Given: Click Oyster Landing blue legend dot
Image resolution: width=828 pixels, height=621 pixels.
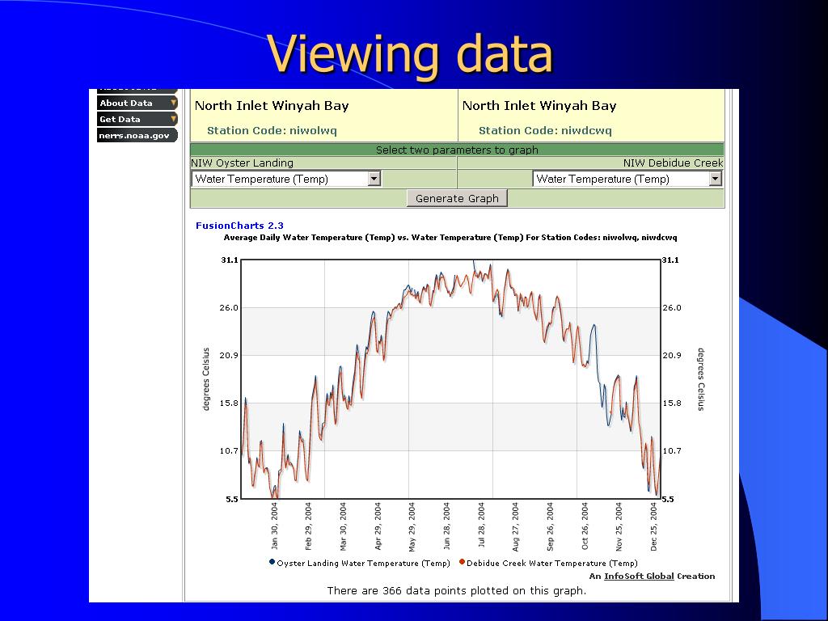Looking at the screenshot, I should 272,562.
